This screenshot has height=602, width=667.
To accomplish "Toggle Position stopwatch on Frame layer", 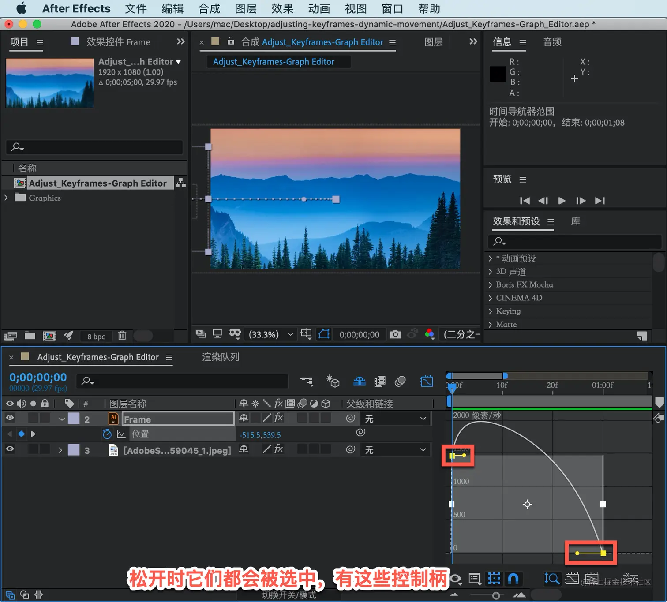I will [x=107, y=434].
